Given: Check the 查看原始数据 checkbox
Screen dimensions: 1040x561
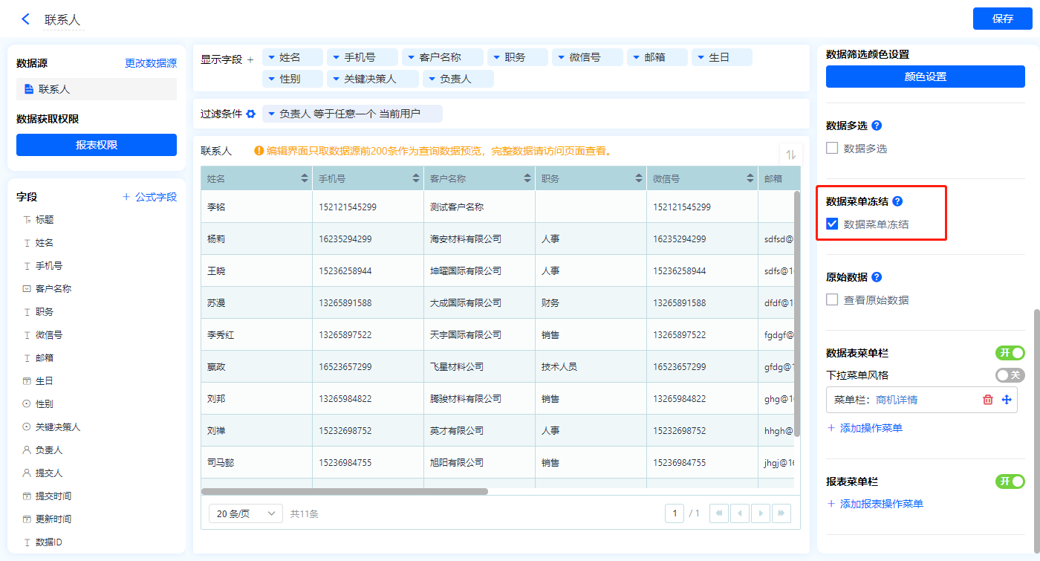Looking at the screenshot, I should pyautogui.click(x=832, y=300).
